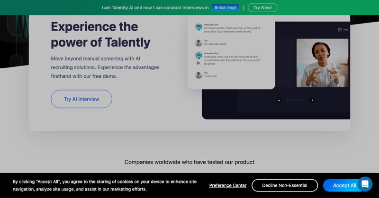Click the 'Hi There Cynthia' chat message
Viewport: 379px width, 198px height.
tap(232, 30)
